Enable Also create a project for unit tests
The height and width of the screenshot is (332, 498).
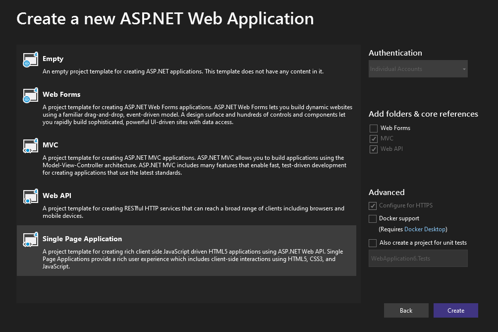coord(373,243)
